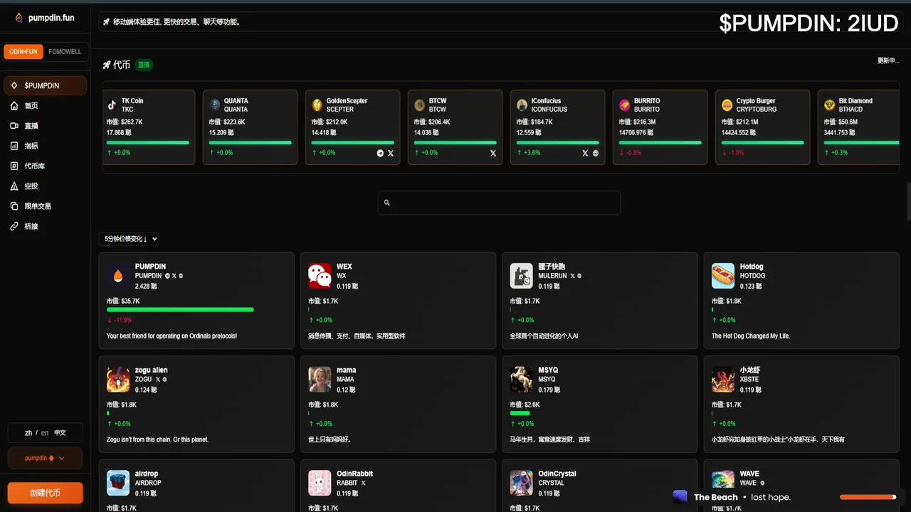Switch to the FOMOWELL platform tab
The image size is (911, 512).
point(65,52)
